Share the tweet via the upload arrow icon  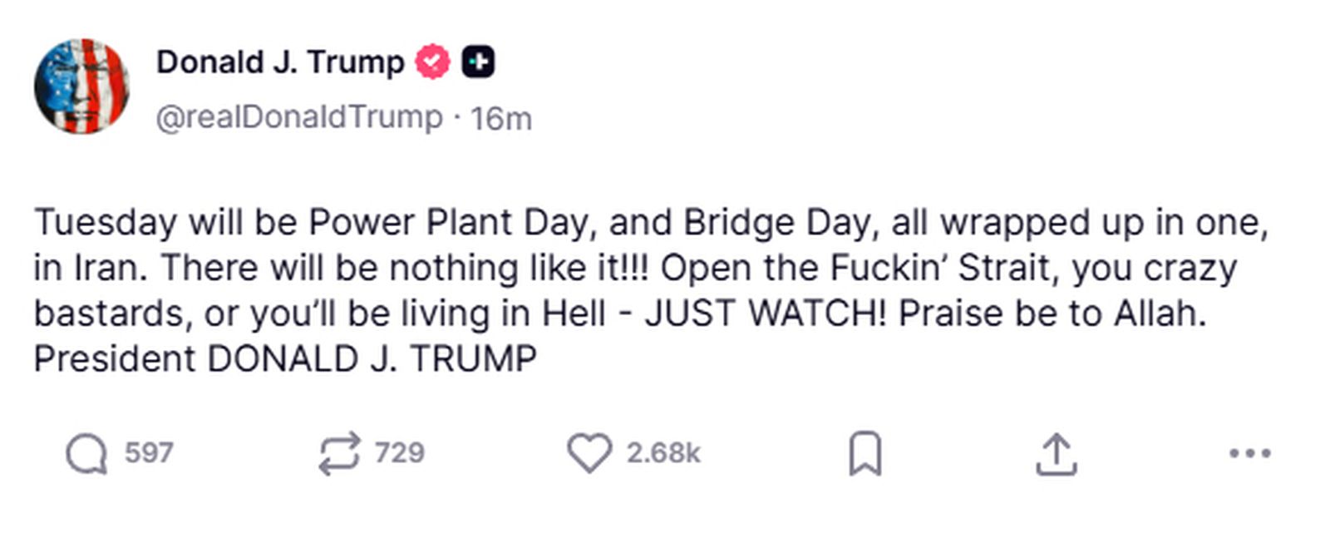pos(1057,452)
